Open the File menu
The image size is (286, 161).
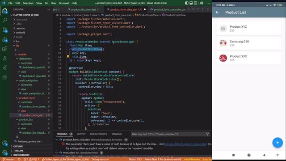pyautogui.click(x=10, y=3)
